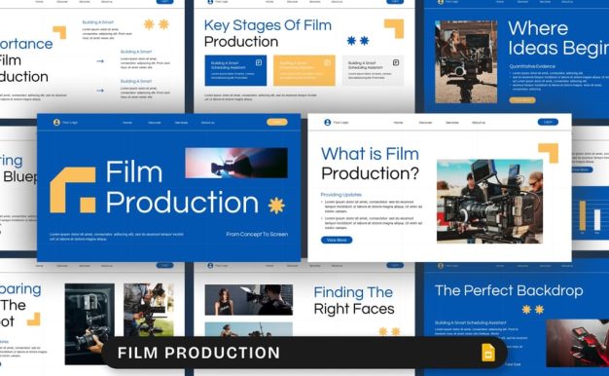Click the large yellow bracket logo on the title slide
Screen dimensions: 609x376
(x=73, y=190)
